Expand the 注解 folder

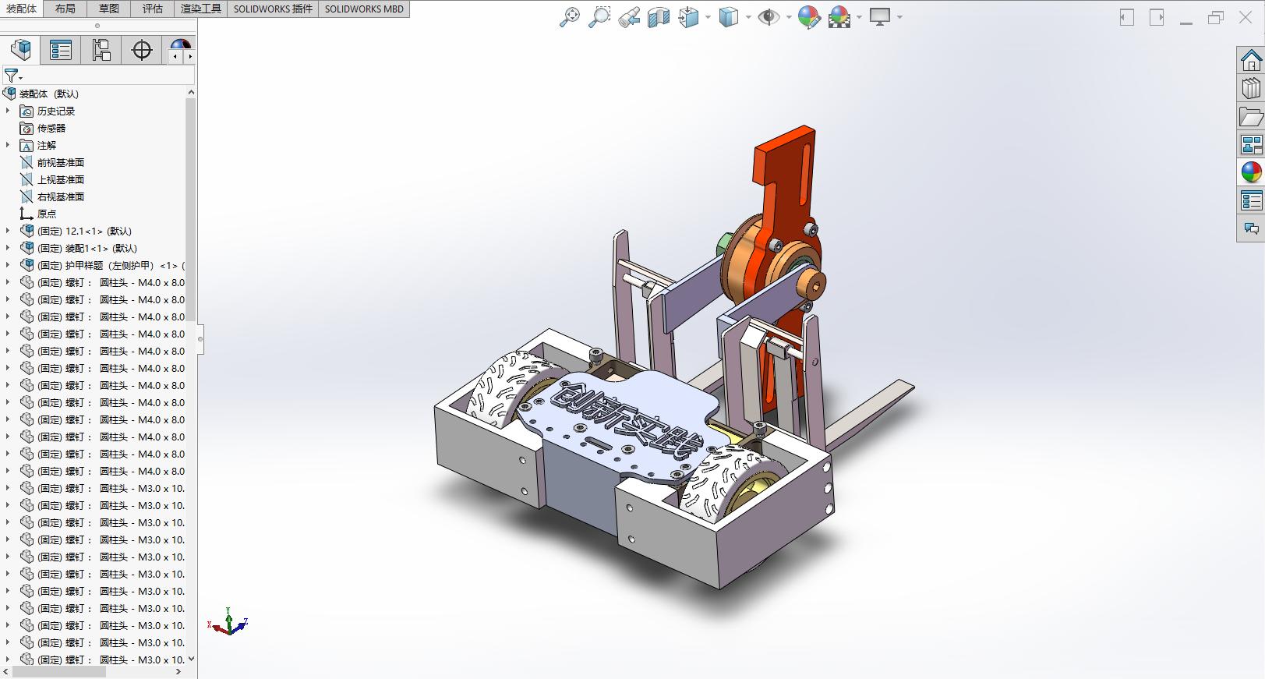point(8,145)
